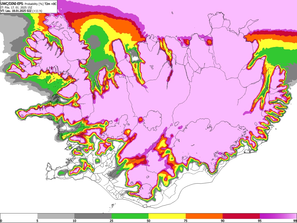Screen dimensions: 297x223
Task: Click the dark gray 10–25% legend swatch
Action: [93, 216]
